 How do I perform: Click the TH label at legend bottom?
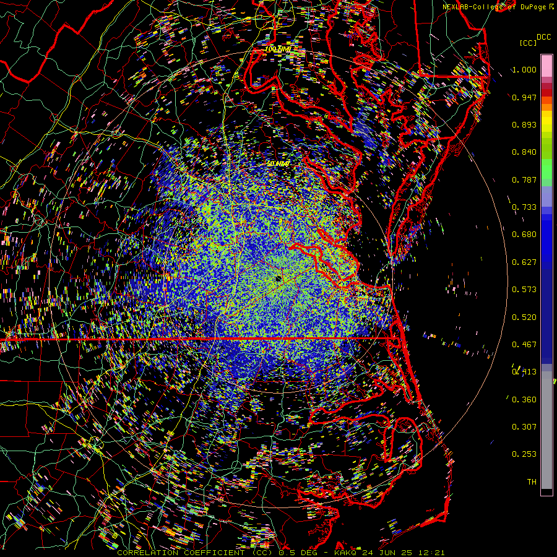coord(532,482)
